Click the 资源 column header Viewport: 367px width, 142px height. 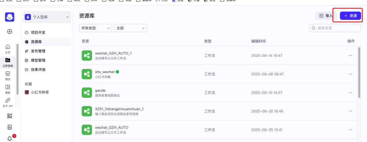click(85, 41)
